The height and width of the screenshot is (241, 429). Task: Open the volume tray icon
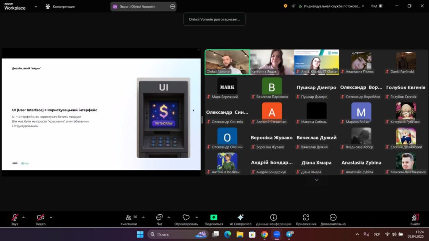click(394, 234)
